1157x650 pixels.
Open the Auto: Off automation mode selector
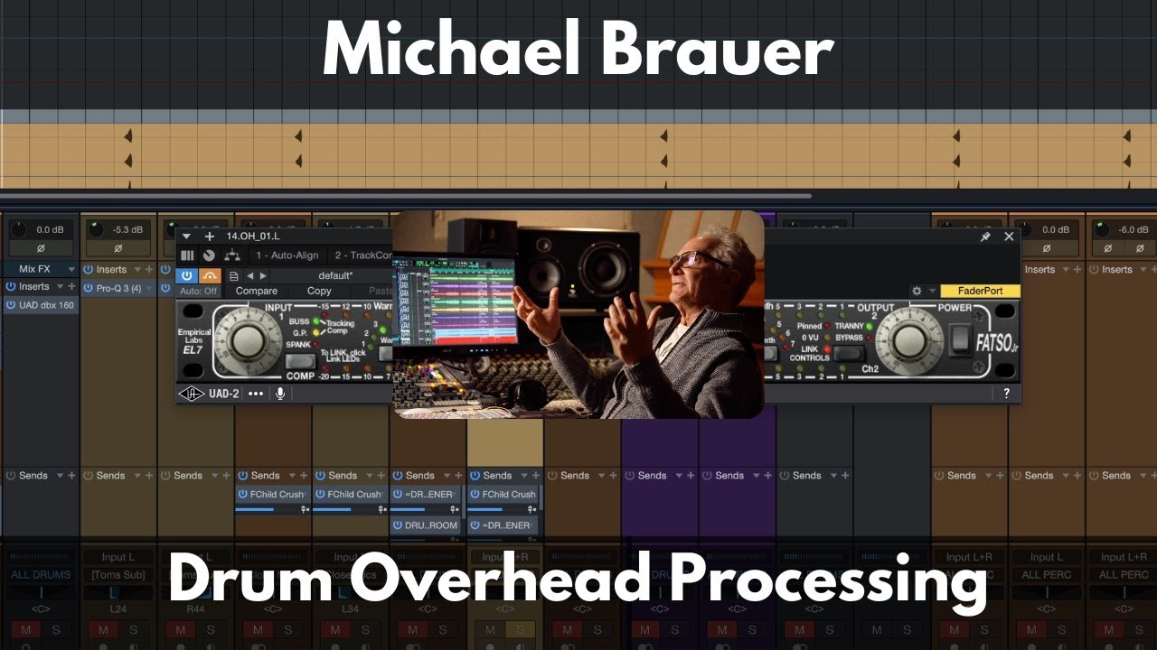pyautogui.click(x=198, y=292)
